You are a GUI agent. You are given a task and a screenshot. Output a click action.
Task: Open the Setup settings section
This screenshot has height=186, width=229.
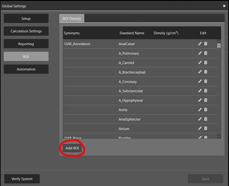(26, 19)
